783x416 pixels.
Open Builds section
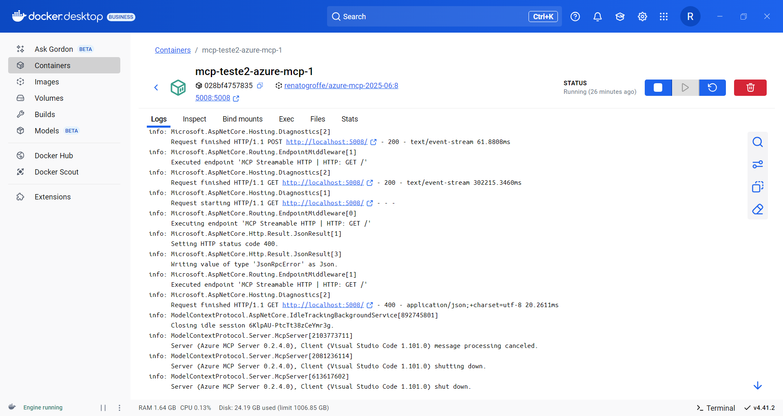click(x=64, y=114)
